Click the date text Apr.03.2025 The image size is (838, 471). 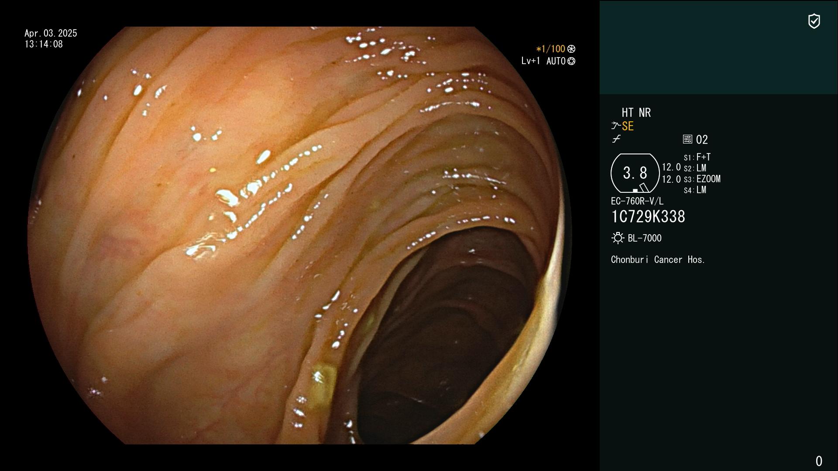[51, 33]
